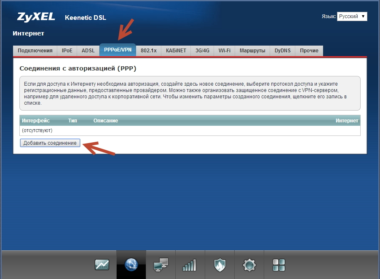Image resolution: width=380 pixels, height=279 pixels.
Task: Select the ADSL tab
Action: pos(88,51)
